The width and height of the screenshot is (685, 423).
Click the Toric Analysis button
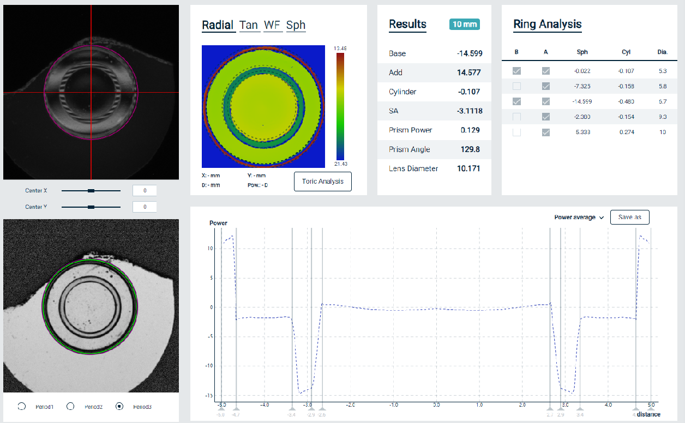pyautogui.click(x=323, y=182)
